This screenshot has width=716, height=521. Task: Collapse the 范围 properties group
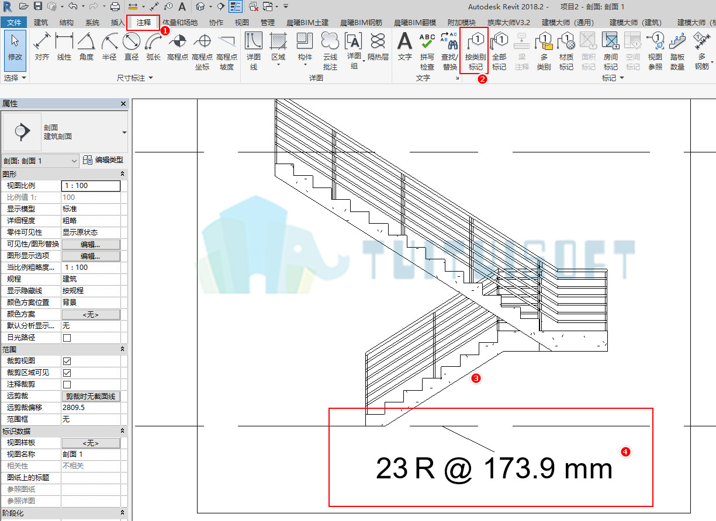[122, 349]
